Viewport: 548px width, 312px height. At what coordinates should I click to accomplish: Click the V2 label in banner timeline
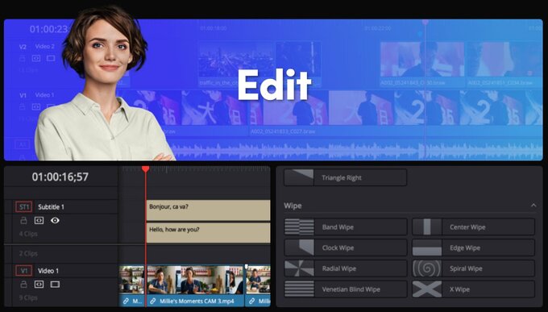23,47
